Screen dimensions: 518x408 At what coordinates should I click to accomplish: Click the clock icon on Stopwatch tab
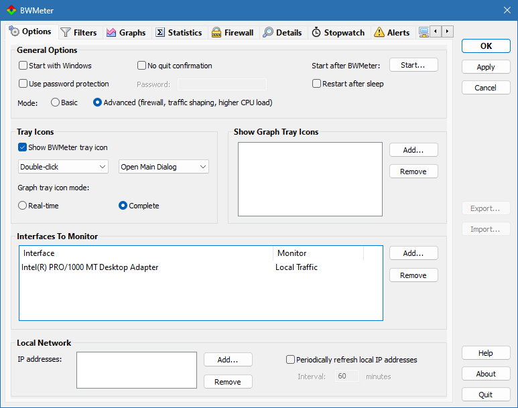pos(316,32)
